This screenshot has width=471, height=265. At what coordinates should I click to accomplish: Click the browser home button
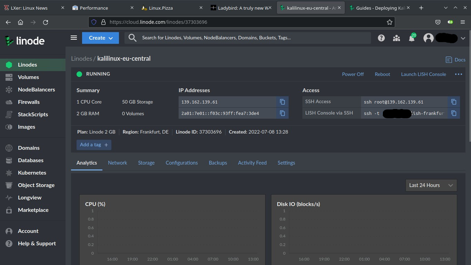point(21,22)
